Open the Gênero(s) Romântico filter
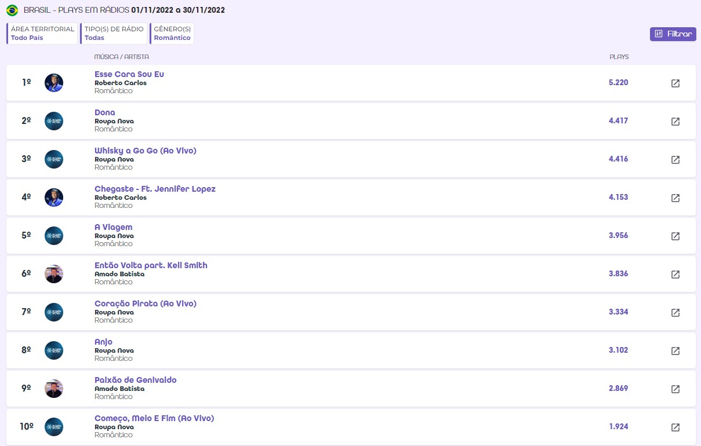The height and width of the screenshot is (446, 701). 172,34
